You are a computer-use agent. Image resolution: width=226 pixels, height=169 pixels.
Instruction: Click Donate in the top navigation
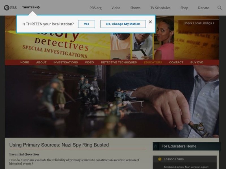pyautogui.click(x=203, y=8)
